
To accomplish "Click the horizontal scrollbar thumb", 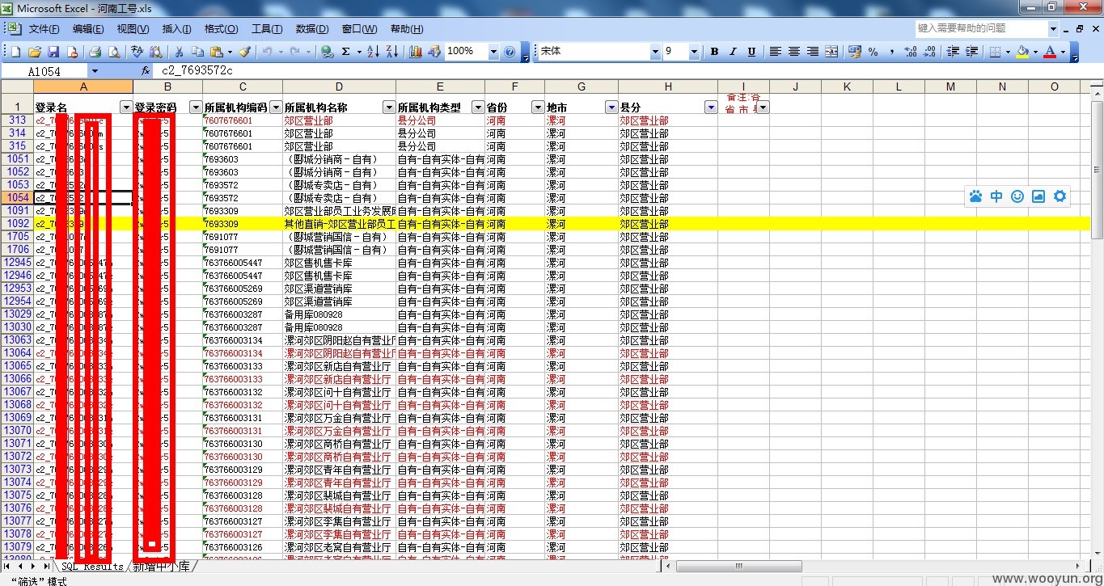I will pos(738,567).
